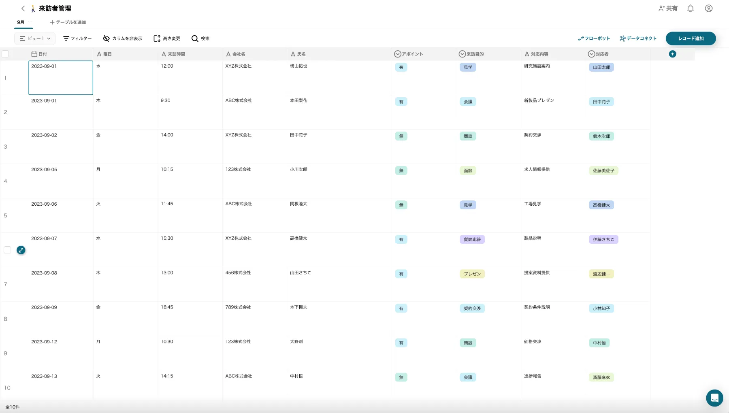This screenshot has height=413, width=729.
Task: Toggle the checkbox for 2023-09-07 row
Action: click(7, 250)
